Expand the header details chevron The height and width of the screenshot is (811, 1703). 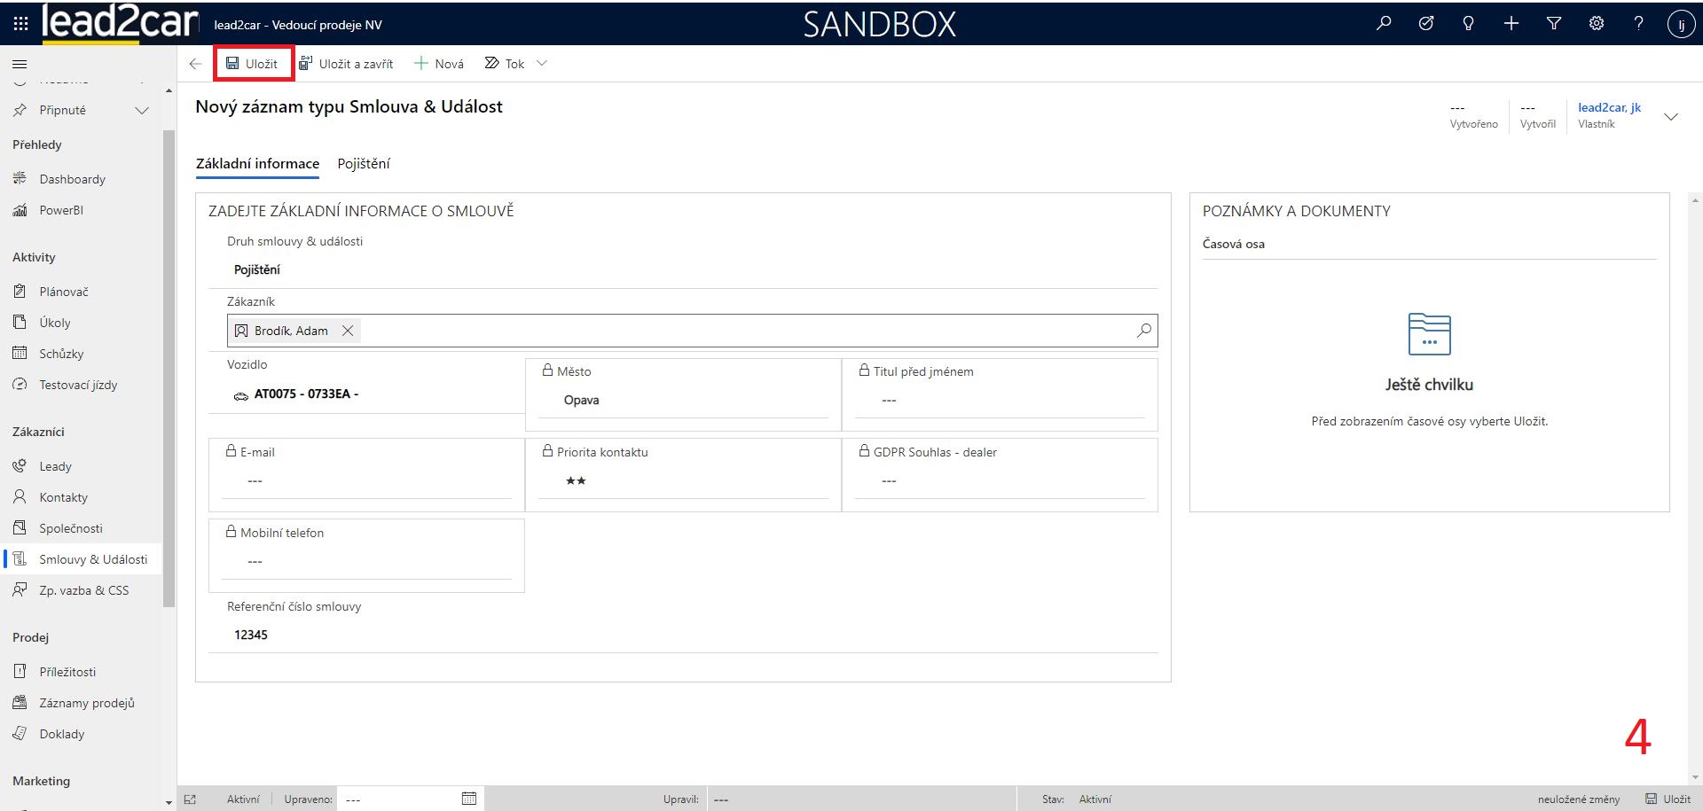tap(1670, 117)
